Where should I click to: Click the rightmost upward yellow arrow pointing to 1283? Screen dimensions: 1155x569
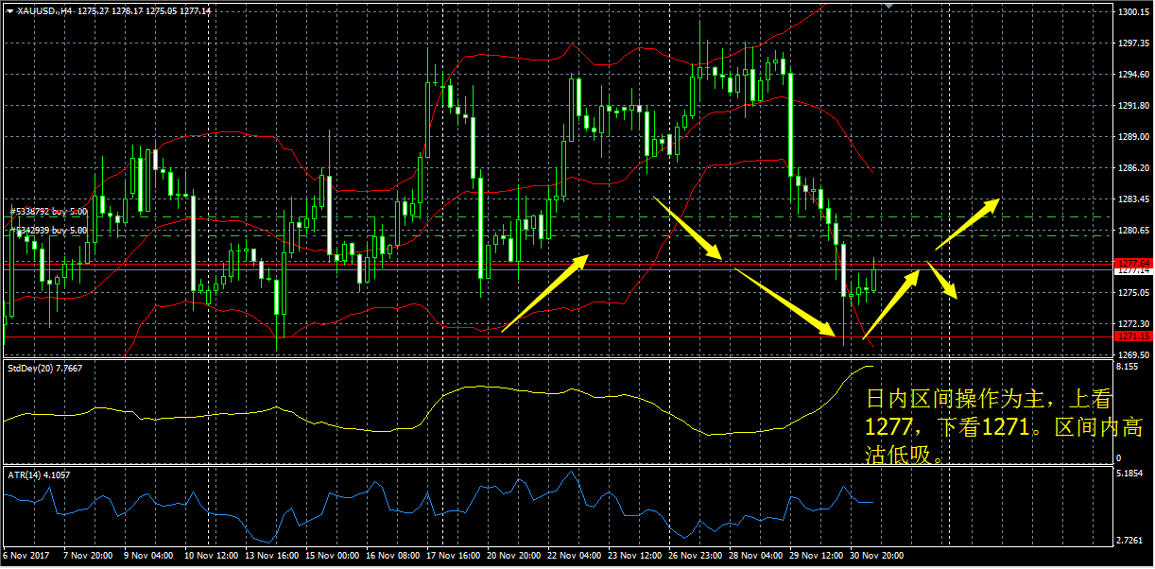click(968, 224)
